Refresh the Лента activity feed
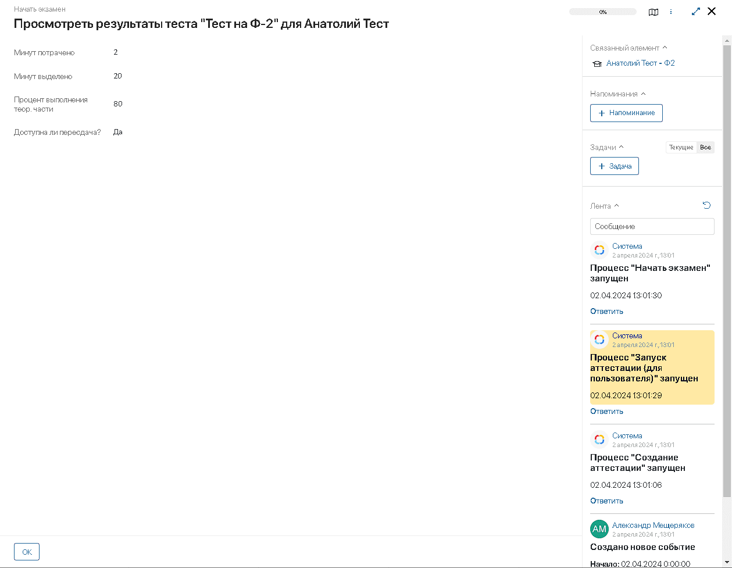 706,205
